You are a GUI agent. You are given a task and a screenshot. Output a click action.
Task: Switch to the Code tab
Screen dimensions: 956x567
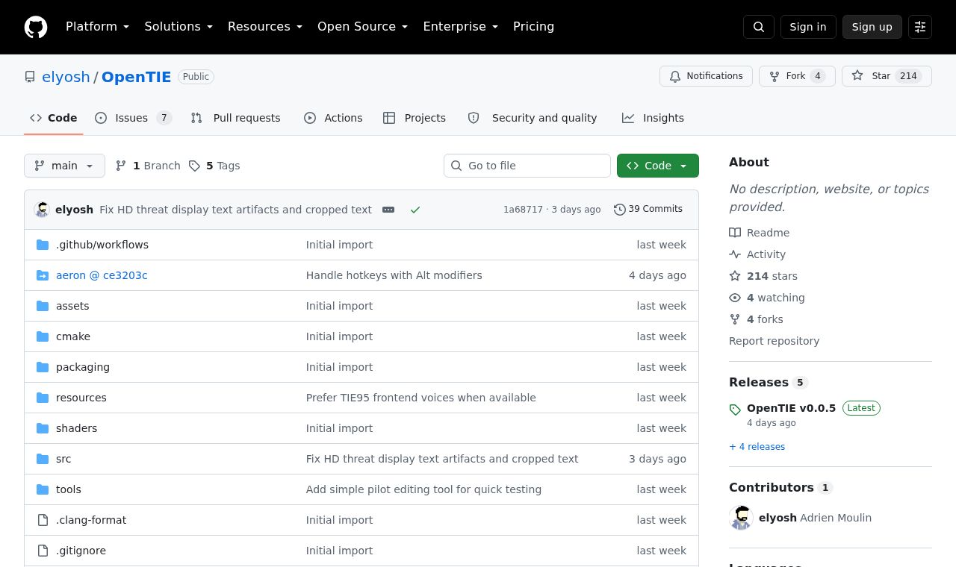click(54, 118)
